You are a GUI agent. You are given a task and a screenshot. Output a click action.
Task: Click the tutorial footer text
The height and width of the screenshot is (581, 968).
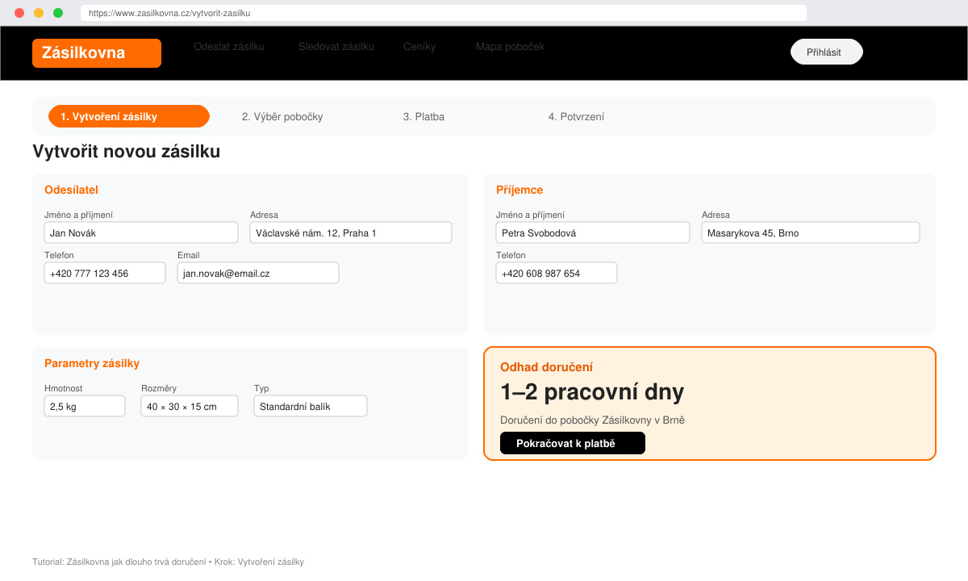click(x=168, y=562)
